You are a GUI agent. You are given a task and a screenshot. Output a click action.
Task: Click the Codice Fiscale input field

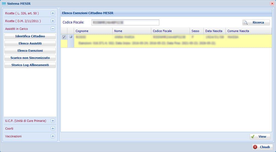(125, 22)
